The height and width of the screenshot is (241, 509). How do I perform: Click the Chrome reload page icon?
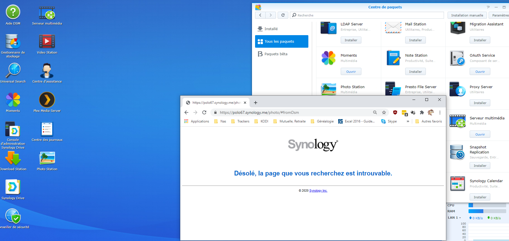pyautogui.click(x=204, y=112)
